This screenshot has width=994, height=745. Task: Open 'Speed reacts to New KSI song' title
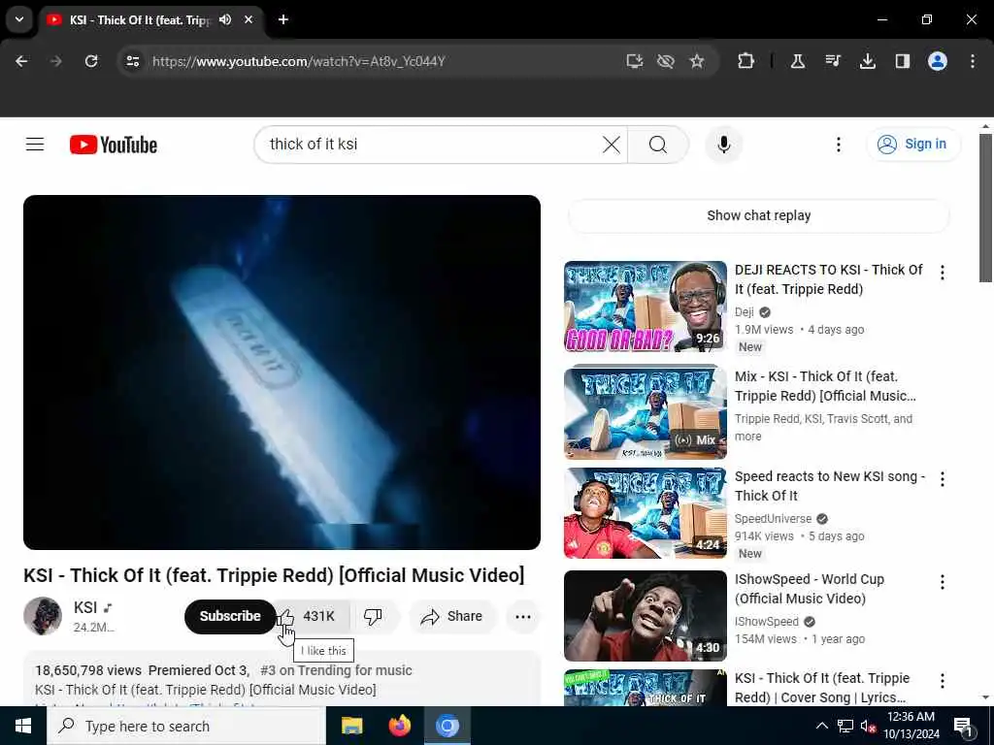[x=830, y=486]
